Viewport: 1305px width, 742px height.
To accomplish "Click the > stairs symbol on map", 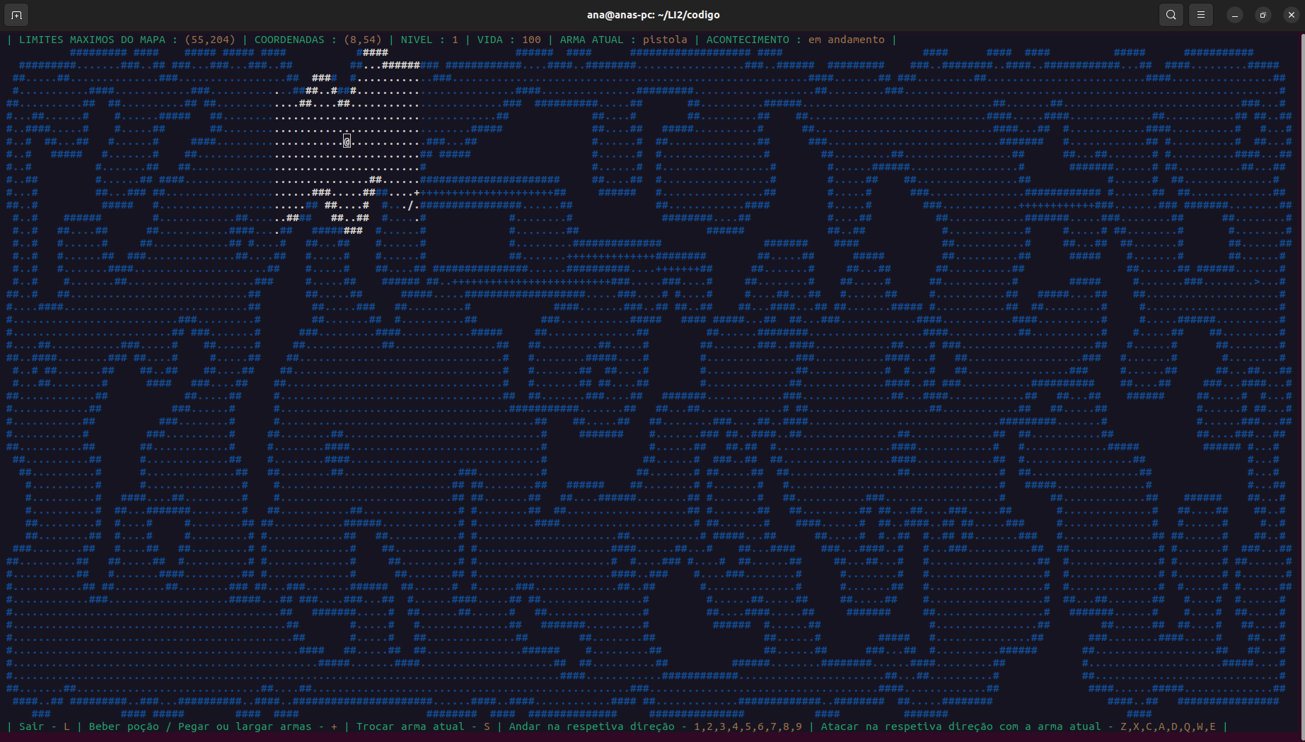I will [x=1257, y=281].
